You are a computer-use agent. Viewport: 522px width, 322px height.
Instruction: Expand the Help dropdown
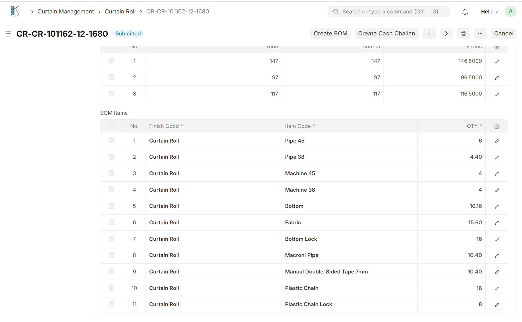489,12
